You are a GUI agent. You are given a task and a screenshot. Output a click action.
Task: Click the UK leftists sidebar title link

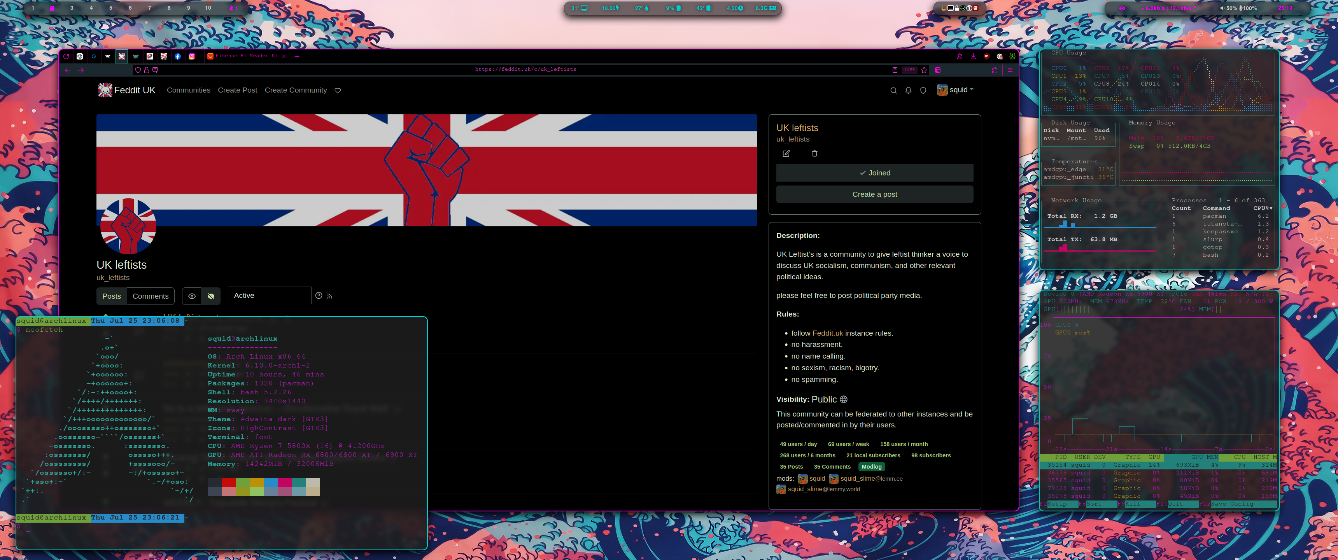click(797, 128)
